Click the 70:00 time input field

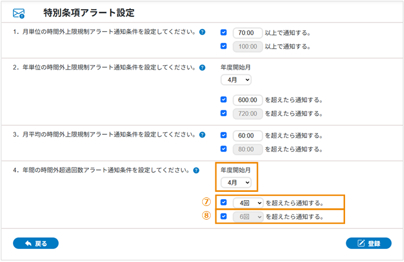[248, 33]
